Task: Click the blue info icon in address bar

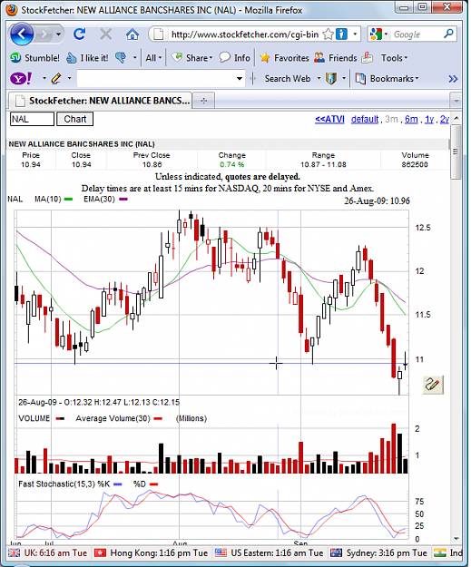Action: 341,34
